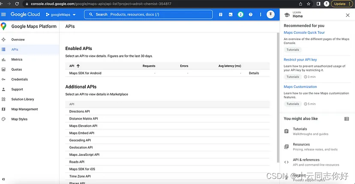Click the Google Cloud logo
This screenshot has height=184, width=355.
(25, 15)
